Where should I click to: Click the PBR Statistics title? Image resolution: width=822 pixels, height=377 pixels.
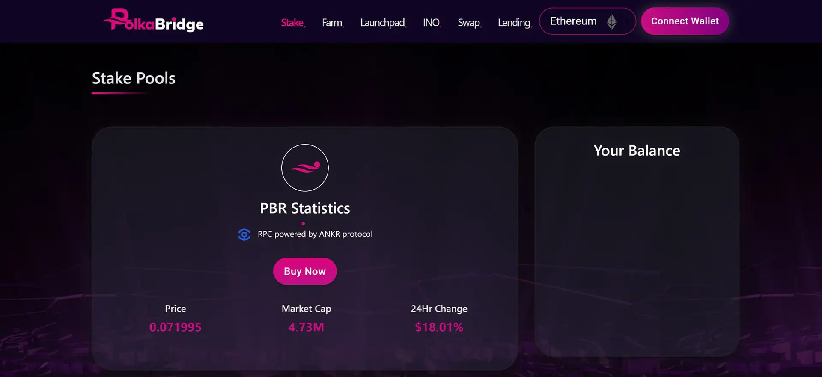[305, 208]
